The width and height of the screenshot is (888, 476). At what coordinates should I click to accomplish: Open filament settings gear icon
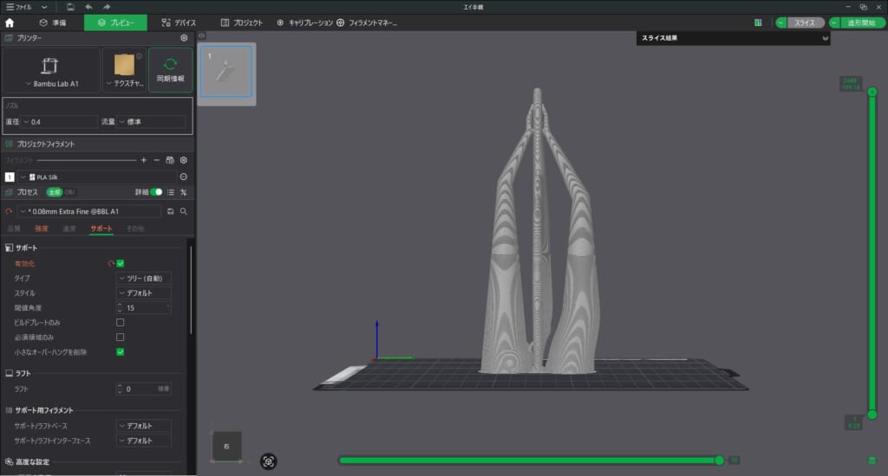(184, 161)
